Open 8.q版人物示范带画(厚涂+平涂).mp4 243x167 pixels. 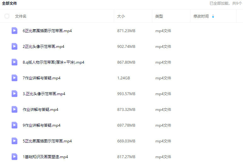53,62
